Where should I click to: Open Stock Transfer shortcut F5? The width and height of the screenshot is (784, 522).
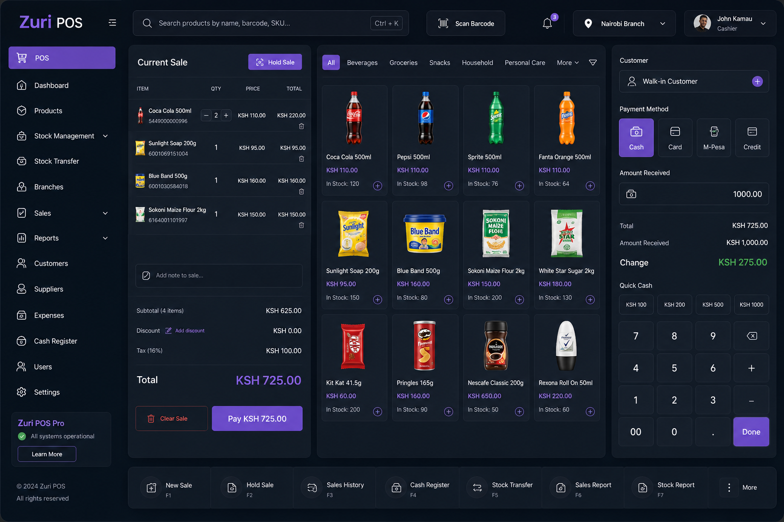coord(500,488)
